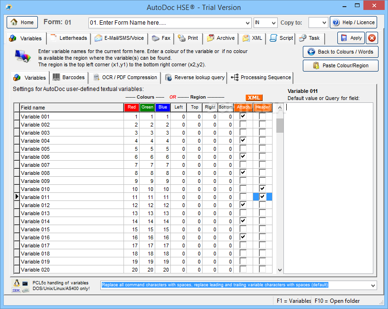
Task: Click the XML tab icon
Action: pyautogui.click(x=246, y=38)
